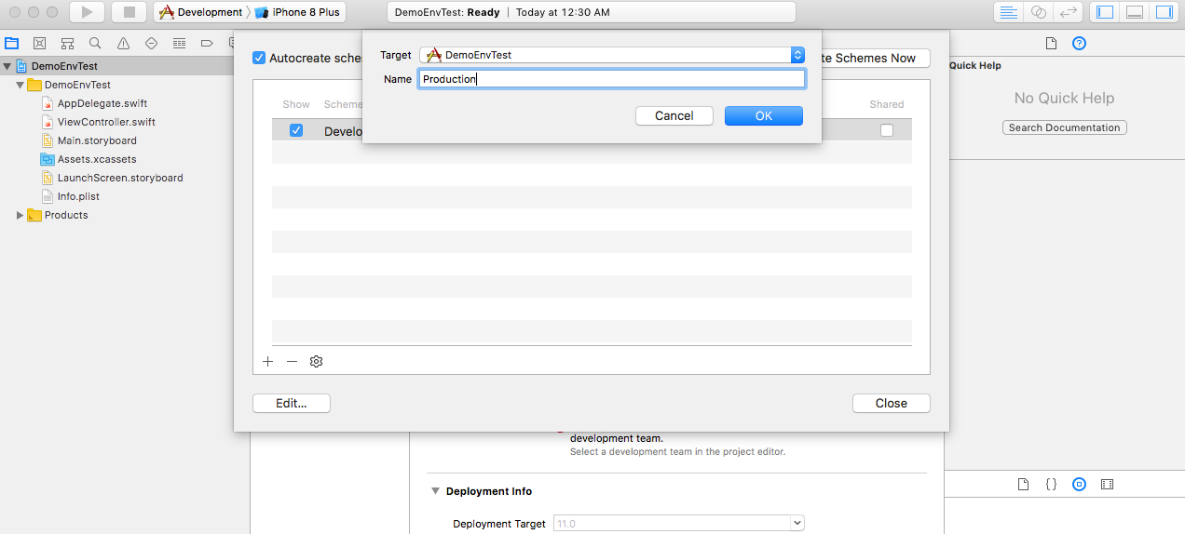Open Assets.xcassets catalog
The width and height of the screenshot is (1185, 534).
coord(97,159)
